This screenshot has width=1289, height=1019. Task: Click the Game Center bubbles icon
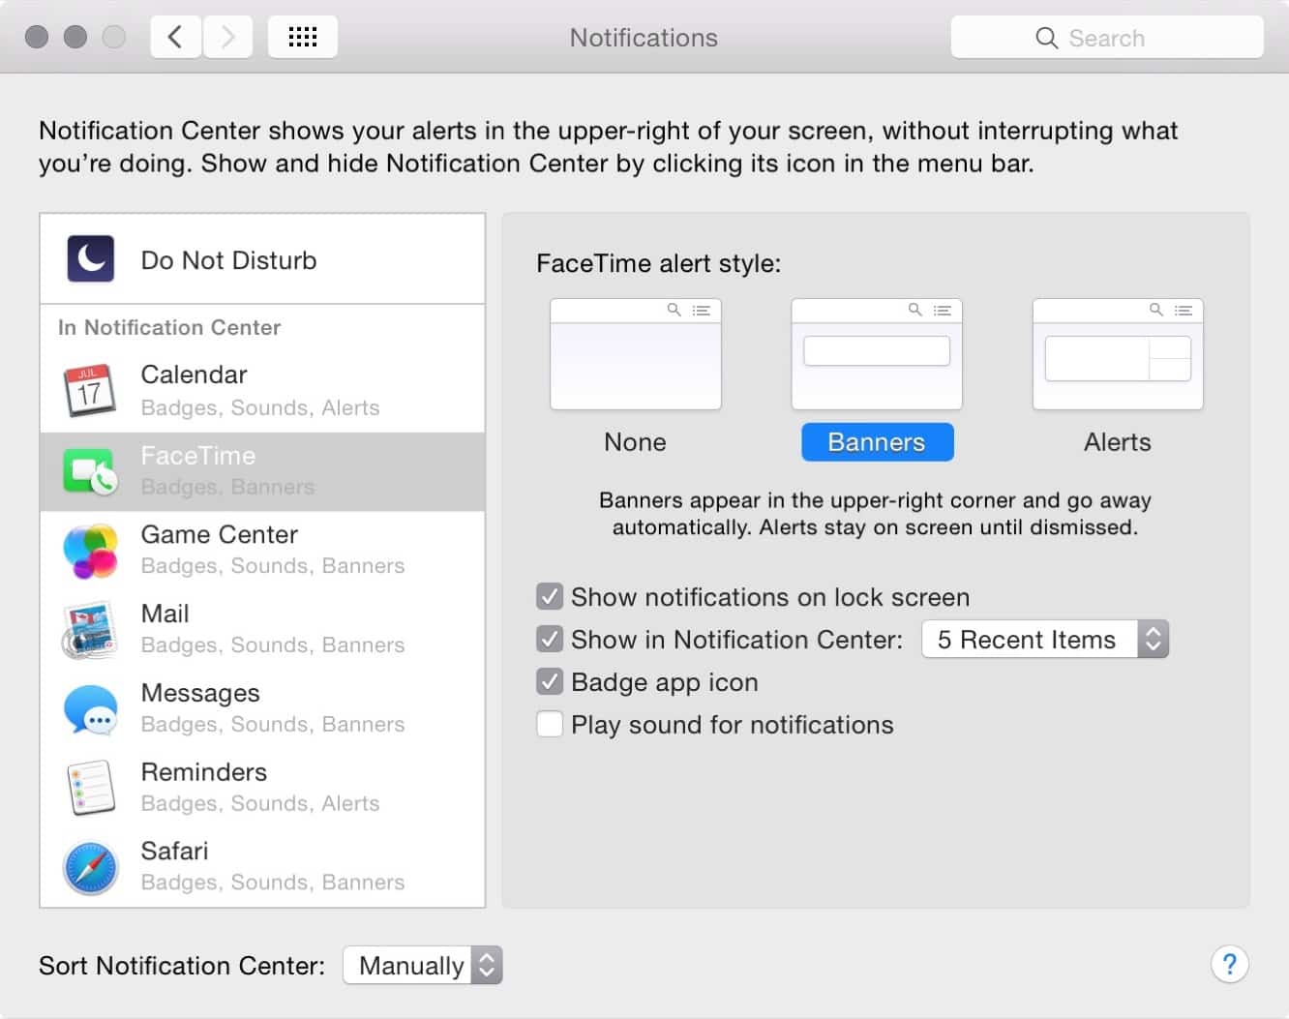(x=90, y=550)
